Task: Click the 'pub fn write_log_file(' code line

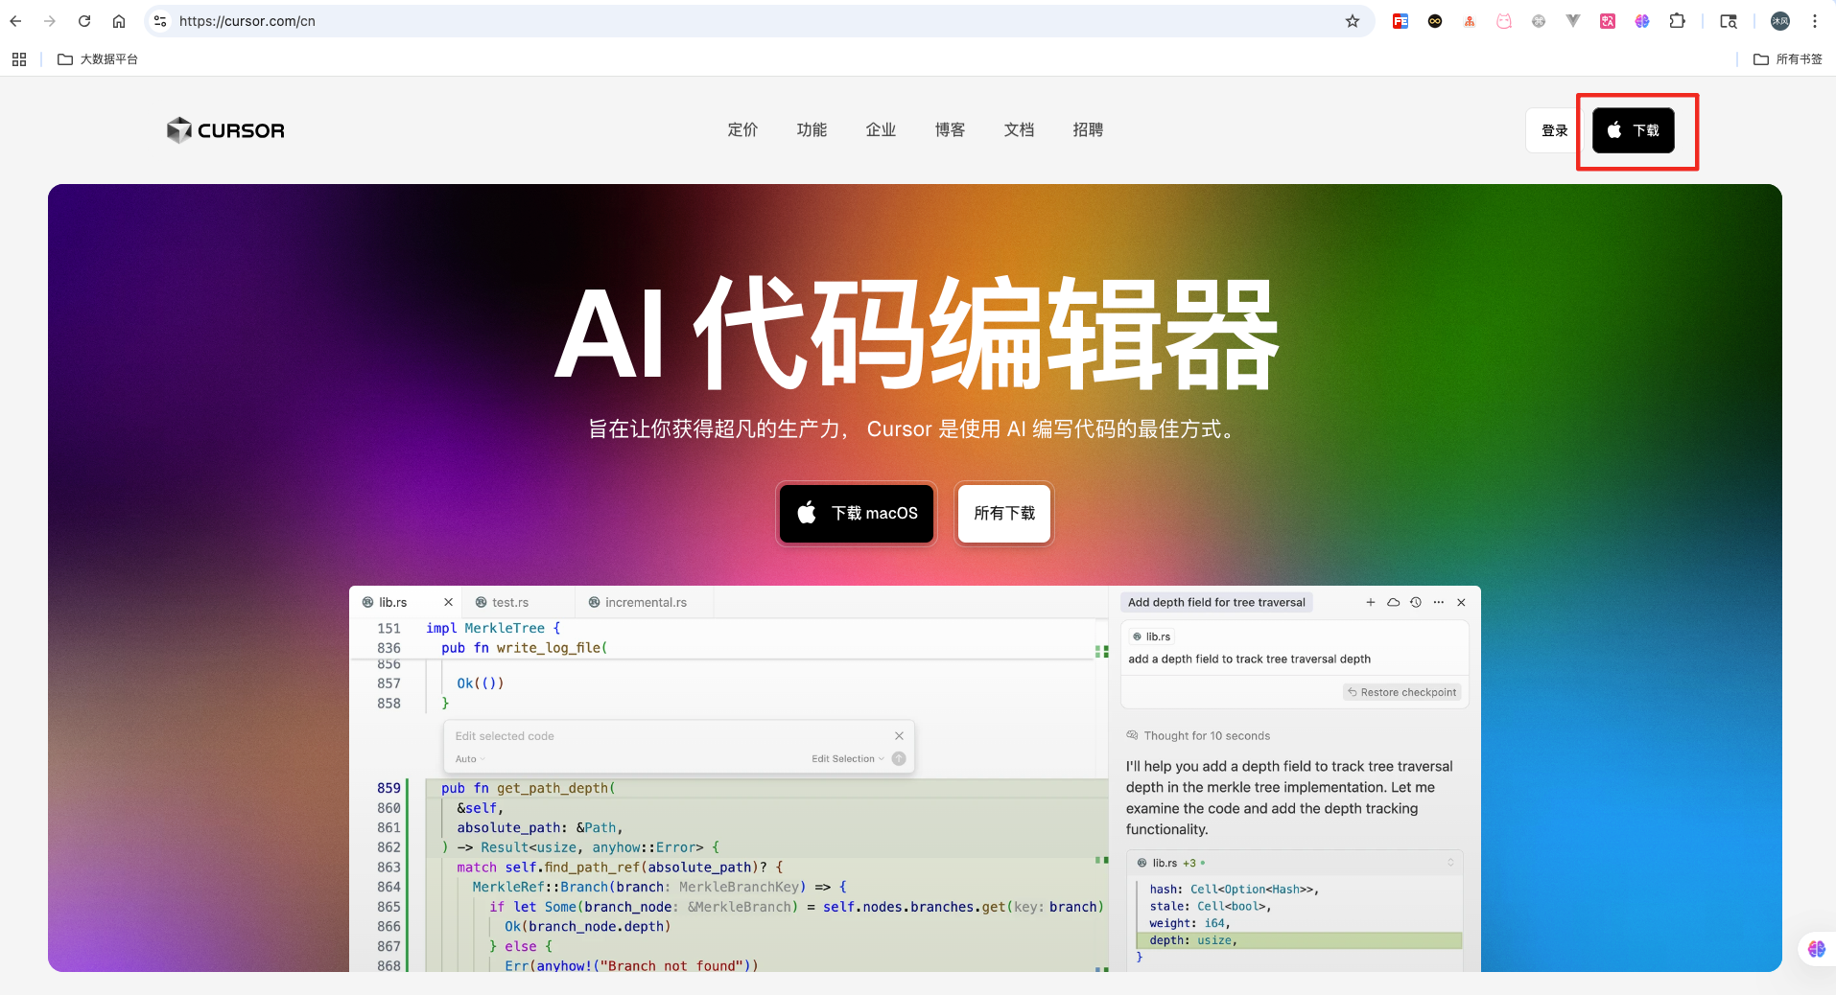Action: [x=524, y=648]
